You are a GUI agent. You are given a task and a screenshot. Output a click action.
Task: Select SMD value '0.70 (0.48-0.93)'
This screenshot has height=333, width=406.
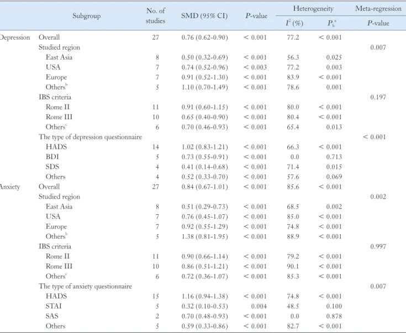tap(204, 316)
